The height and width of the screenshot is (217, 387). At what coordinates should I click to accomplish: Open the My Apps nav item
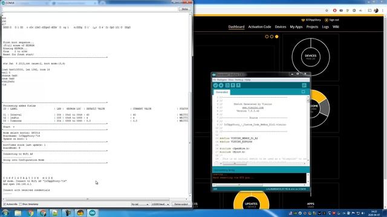click(296, 27)
